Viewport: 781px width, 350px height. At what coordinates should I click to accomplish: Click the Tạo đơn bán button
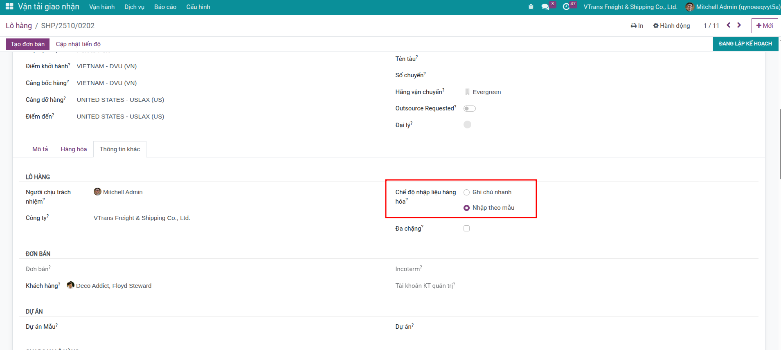(27, 44)
